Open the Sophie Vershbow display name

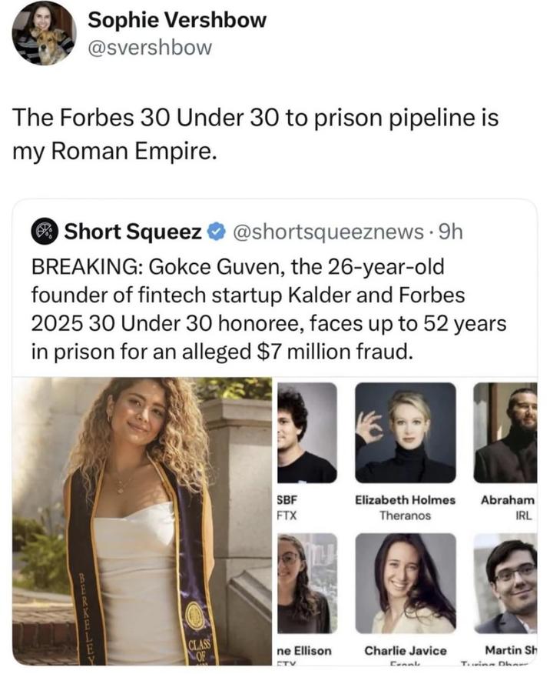pyautogui.click(x=177, y=20)
